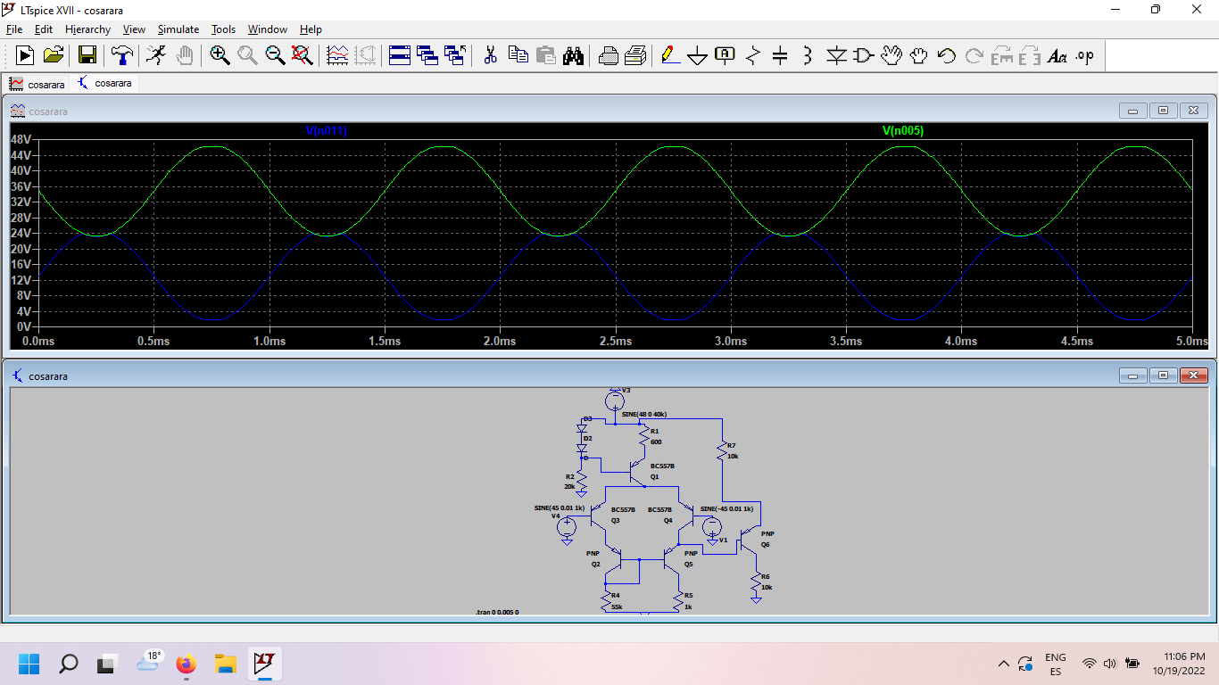Open the Component gate icon
The height and width of the screenshot is (685, 1219).
pyautogui.click(x=863, y=55)
